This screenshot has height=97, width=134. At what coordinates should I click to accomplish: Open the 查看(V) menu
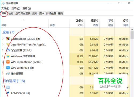coord(27,8)
